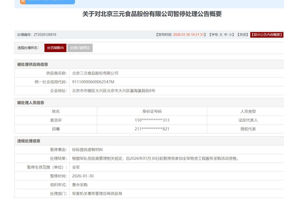Click the page title about 北京三元食品股份有限公司
284x201 pixels.
coord(152,15)
